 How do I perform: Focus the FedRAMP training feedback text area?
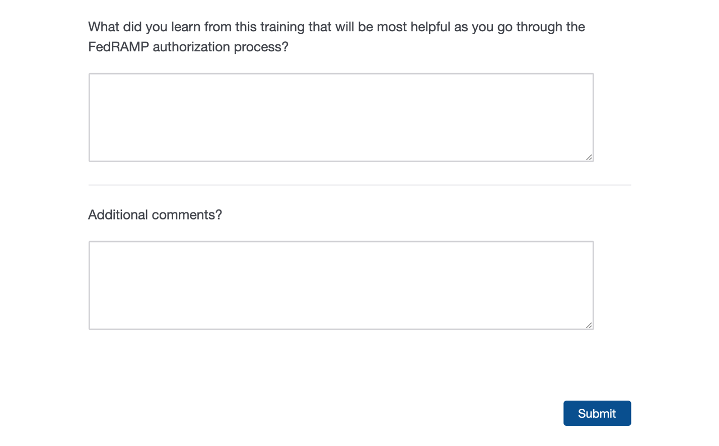coord(341,117)
